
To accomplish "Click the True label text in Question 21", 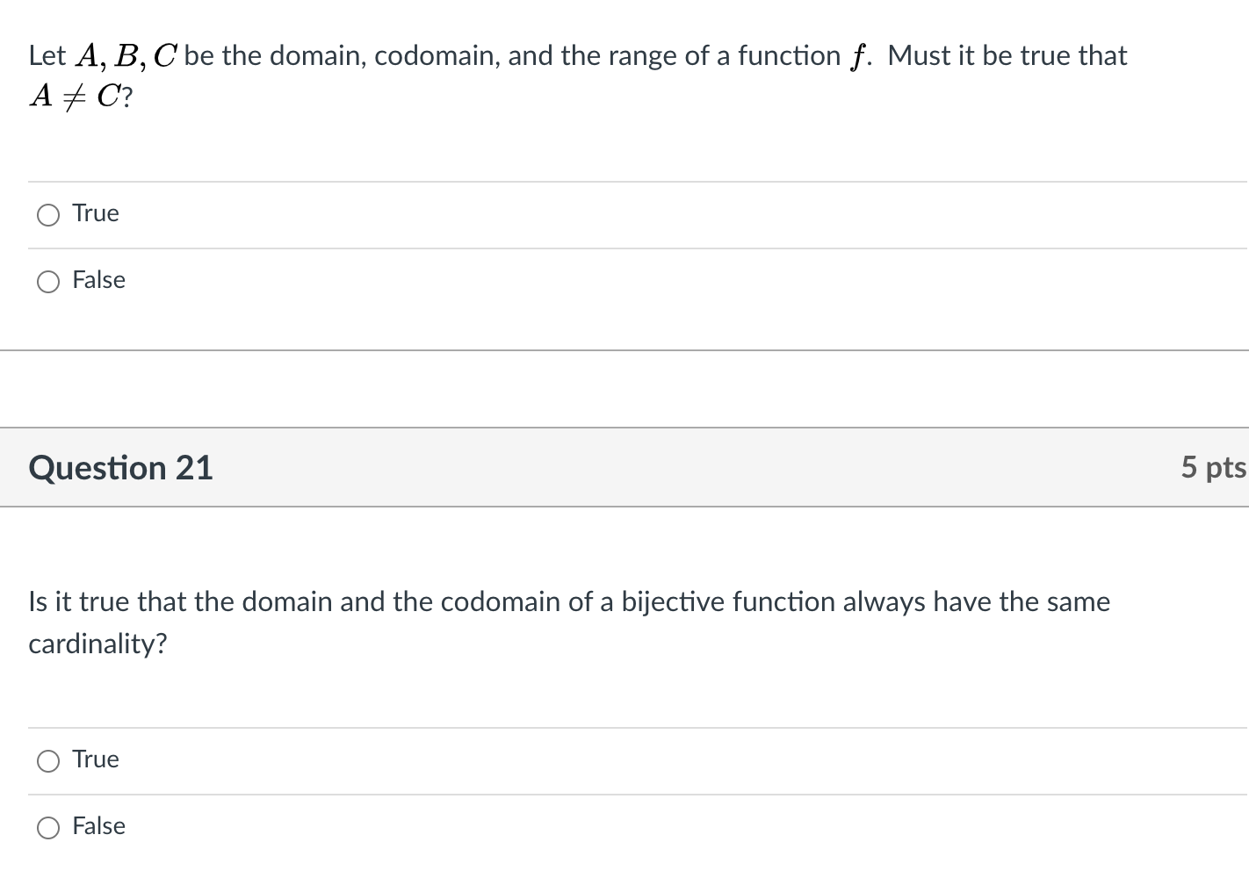I will pos(94,759).
